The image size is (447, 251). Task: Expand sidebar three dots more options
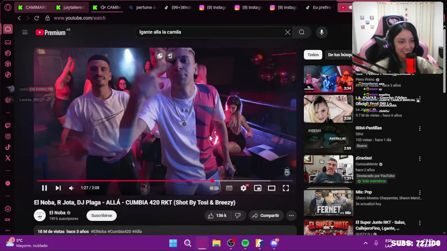click(8, 230)
